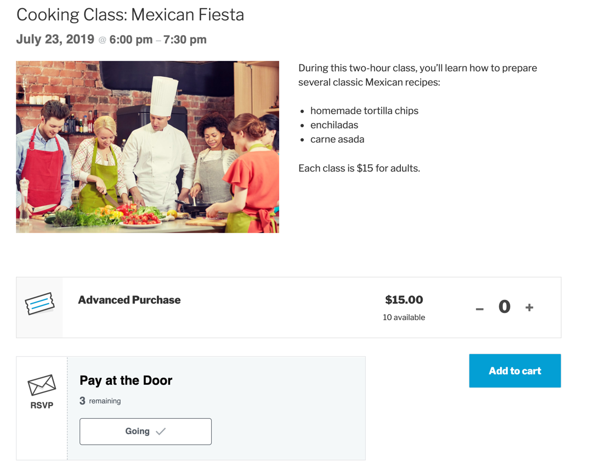This screenshot has height=472, width=595.
Task: Click the RSVP label under the envelope
Action: [42, 406]
